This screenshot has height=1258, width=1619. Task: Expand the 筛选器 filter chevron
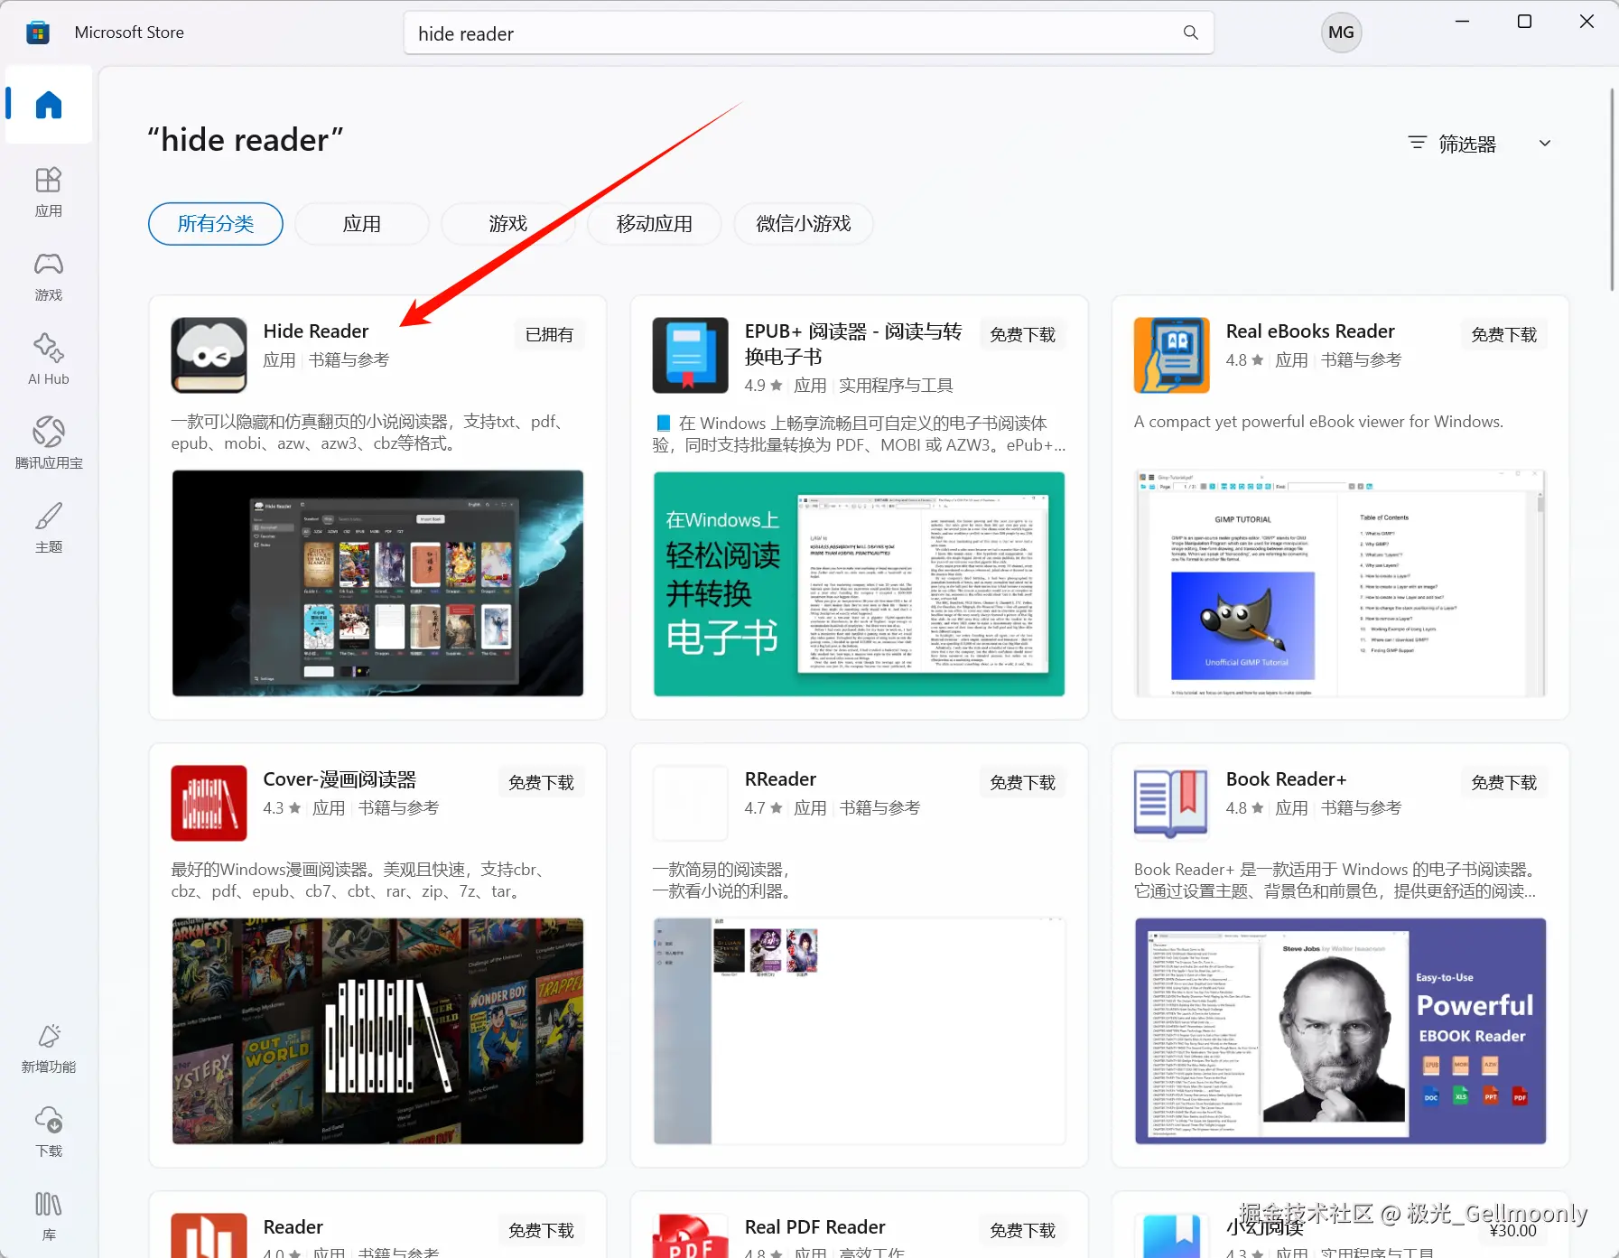pyautogui.click(x=1545, y=143)
